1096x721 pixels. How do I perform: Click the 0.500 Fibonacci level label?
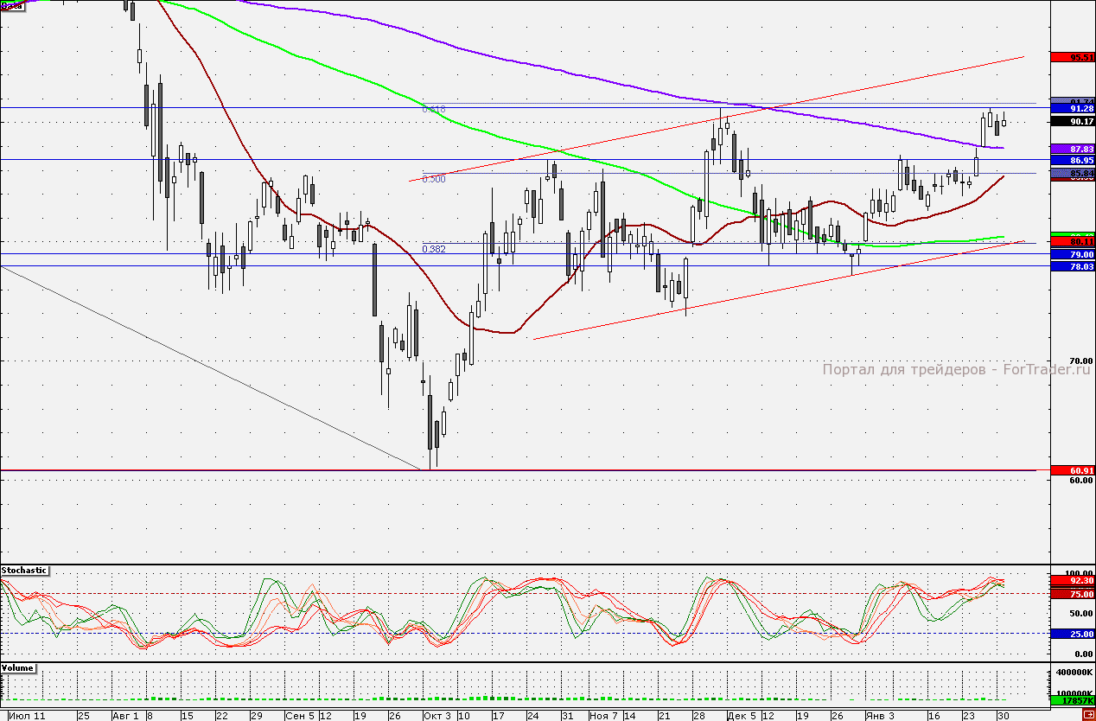click(x=434, y=179)
